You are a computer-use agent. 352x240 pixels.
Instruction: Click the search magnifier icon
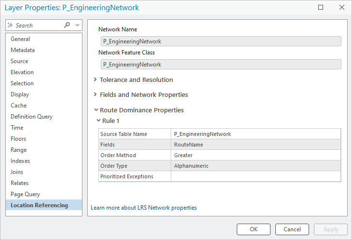click(67, 25)
